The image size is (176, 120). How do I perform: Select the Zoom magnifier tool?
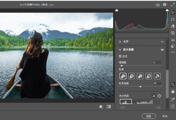pyautogui.click(x=173, y=85)
